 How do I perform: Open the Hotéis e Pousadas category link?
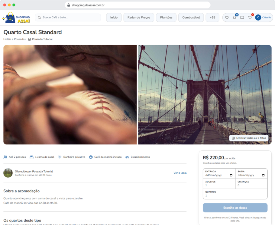pos(15,39)
